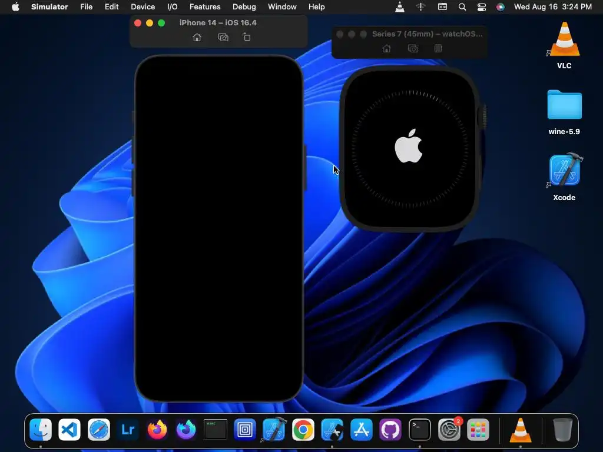
Task: Take a screenshot of the iPhone 14 simulator
Action: point(223,37)
